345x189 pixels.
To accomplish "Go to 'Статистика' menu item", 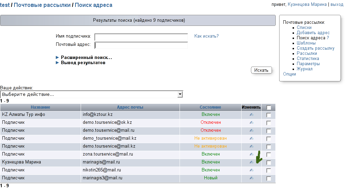I will 308,59.
